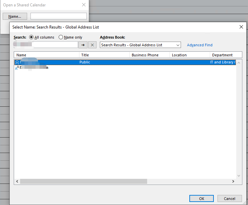Click the vertical scrollbar down arrow

[239, 175]
